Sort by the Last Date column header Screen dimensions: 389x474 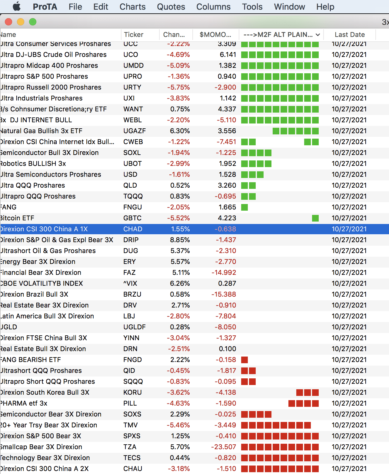point(350,35)
